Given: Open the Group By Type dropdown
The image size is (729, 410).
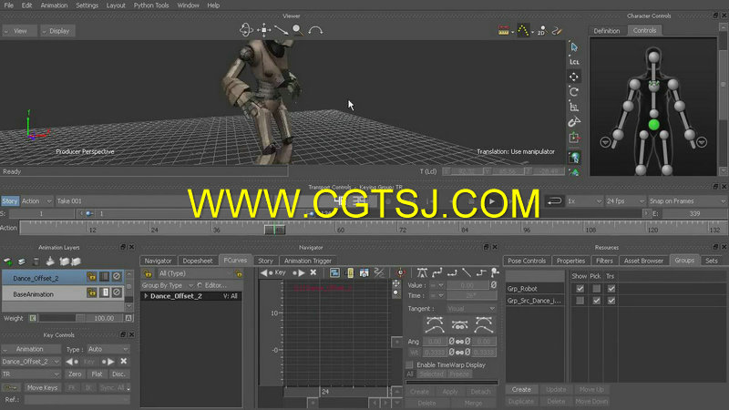Looking at the screenshot, I should 167,285.
